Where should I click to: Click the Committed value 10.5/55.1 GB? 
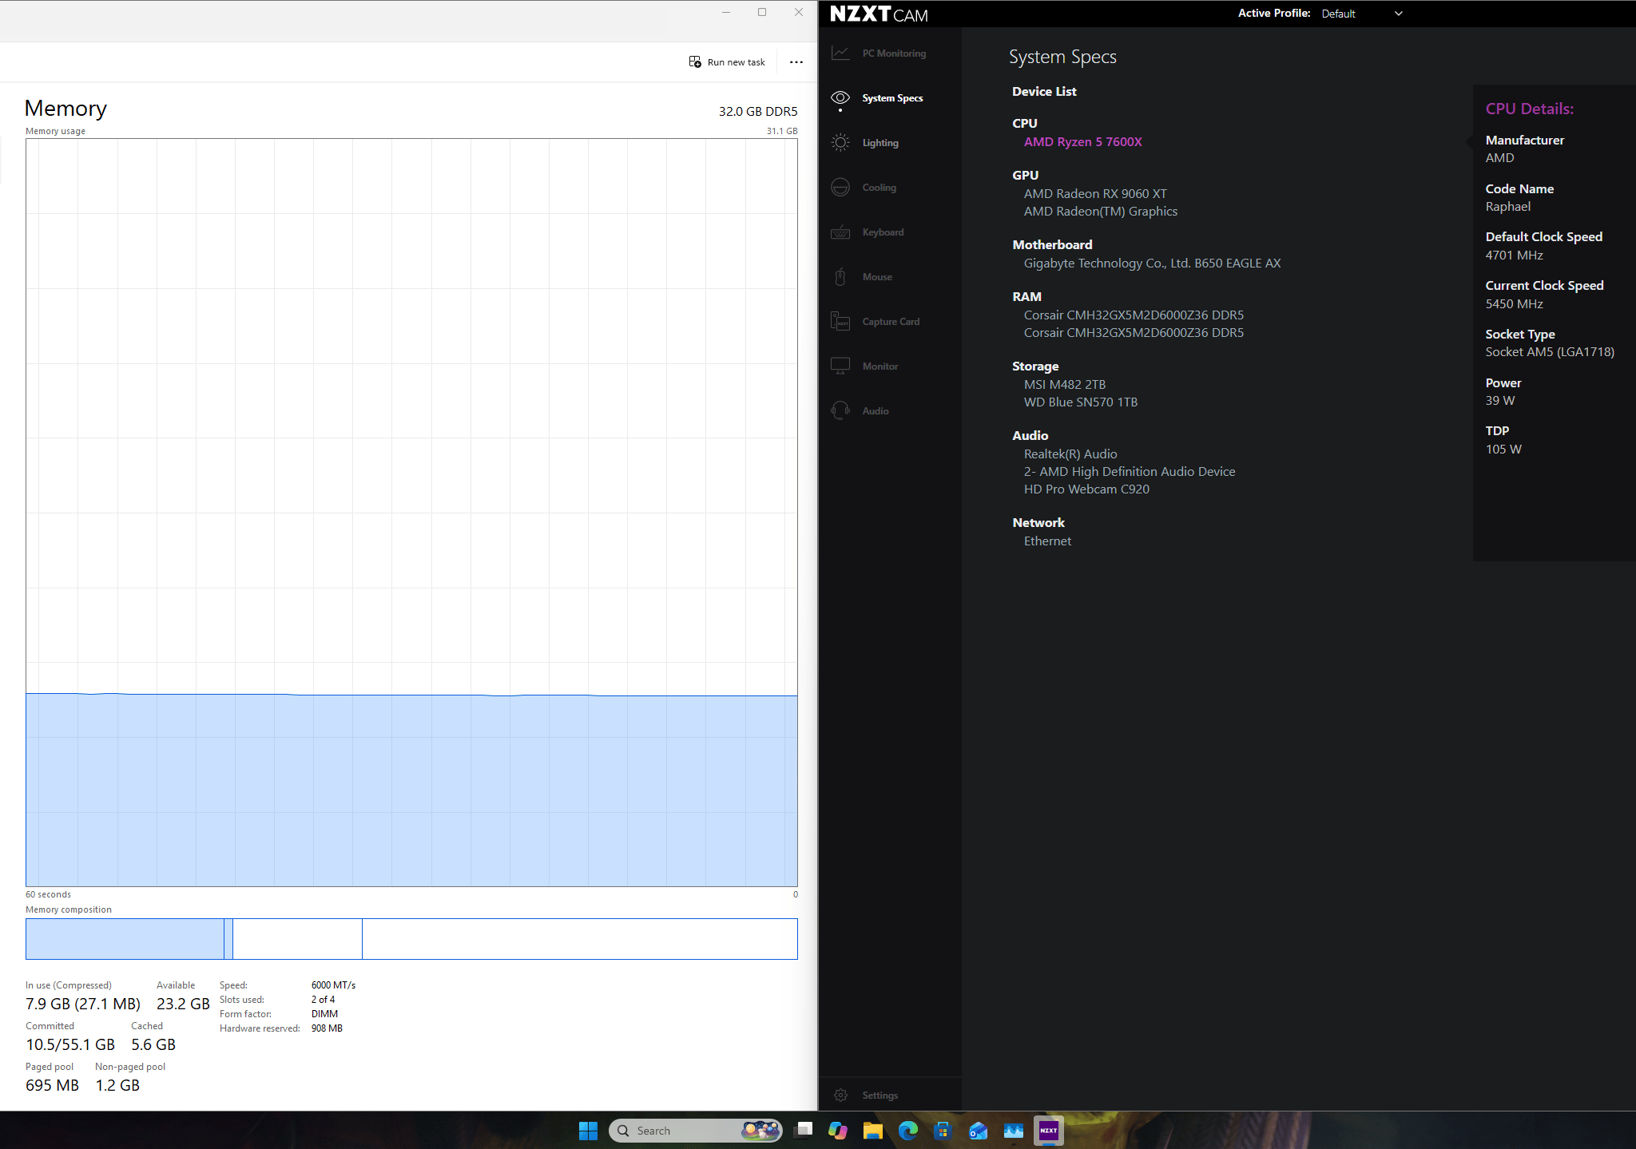coord(70,1044)
